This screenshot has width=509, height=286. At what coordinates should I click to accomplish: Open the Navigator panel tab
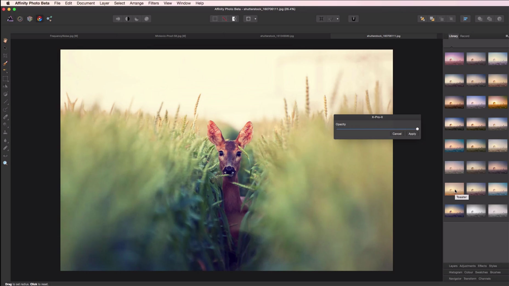point(455,279)
